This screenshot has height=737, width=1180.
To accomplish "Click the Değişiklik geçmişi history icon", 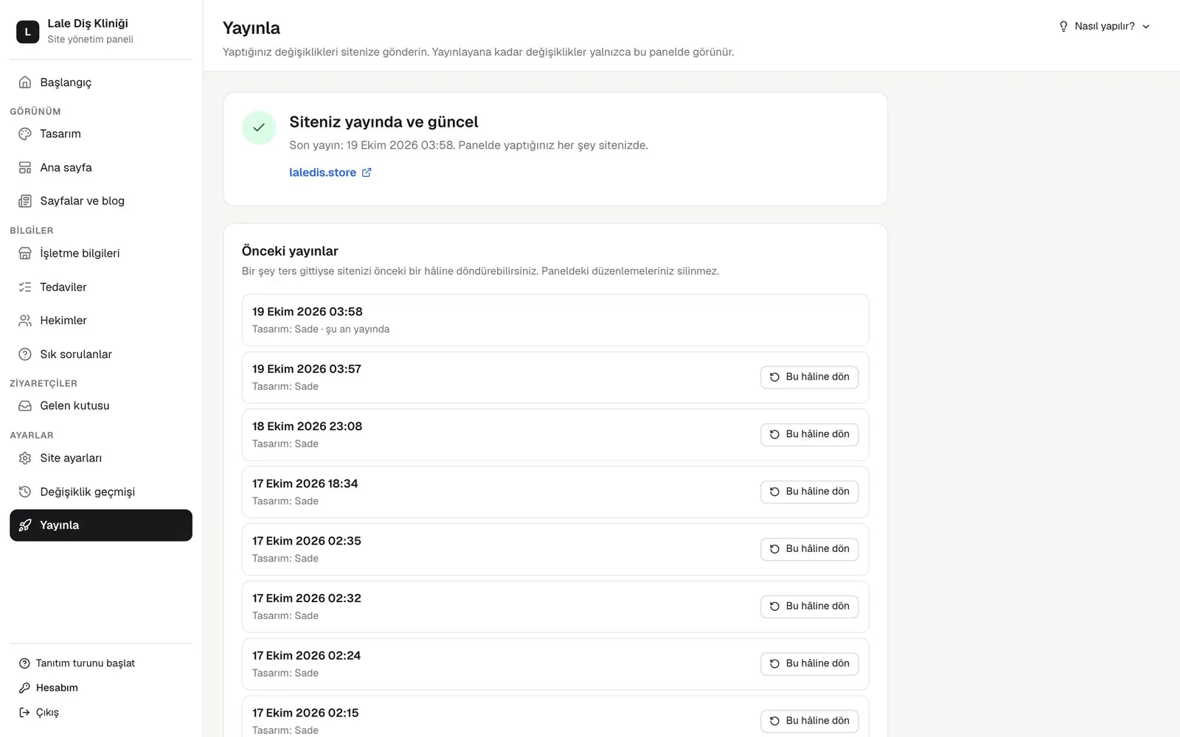I will (x=25, y=492).
